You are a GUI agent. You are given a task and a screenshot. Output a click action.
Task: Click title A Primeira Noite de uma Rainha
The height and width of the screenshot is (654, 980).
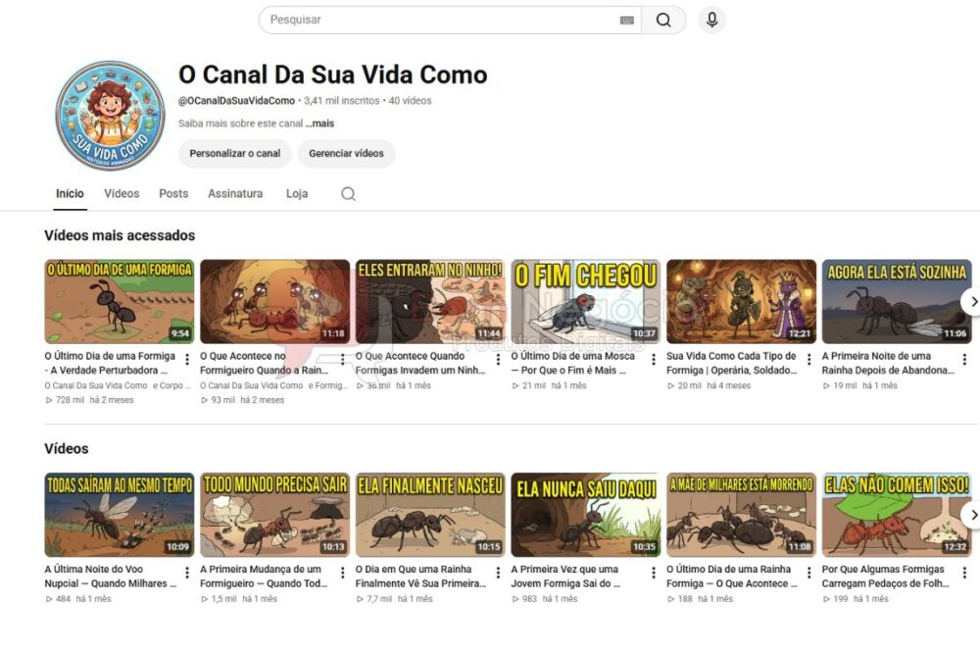point(888,363)
